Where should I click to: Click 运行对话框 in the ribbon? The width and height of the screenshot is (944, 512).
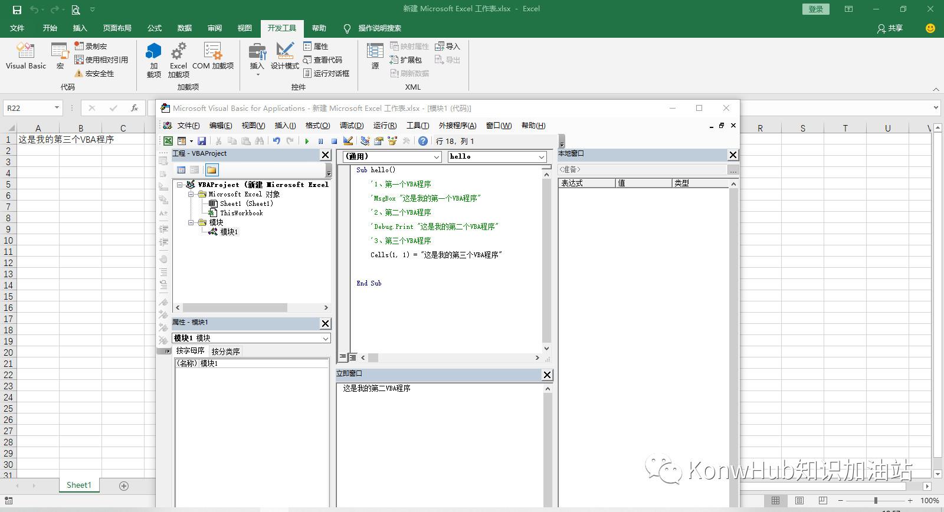(326, 73)
